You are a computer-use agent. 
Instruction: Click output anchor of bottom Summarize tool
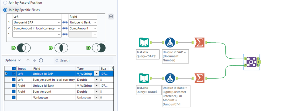(206, 78)
